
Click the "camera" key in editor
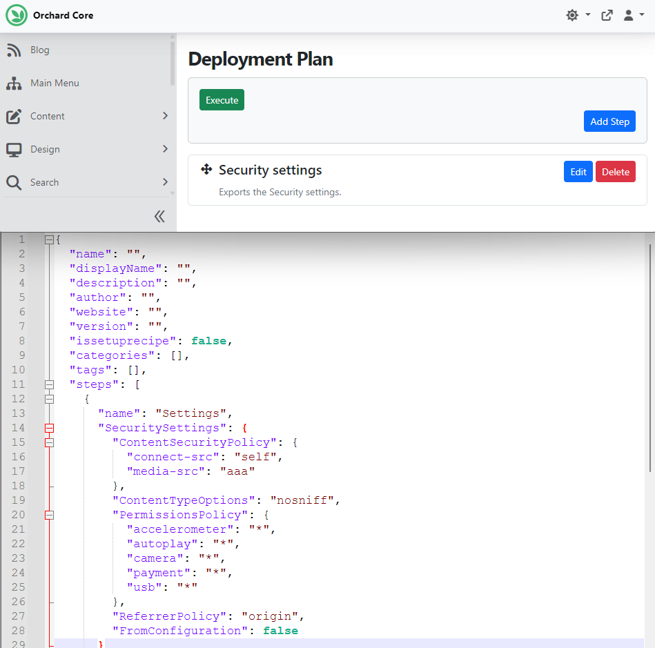click(155, 558)
